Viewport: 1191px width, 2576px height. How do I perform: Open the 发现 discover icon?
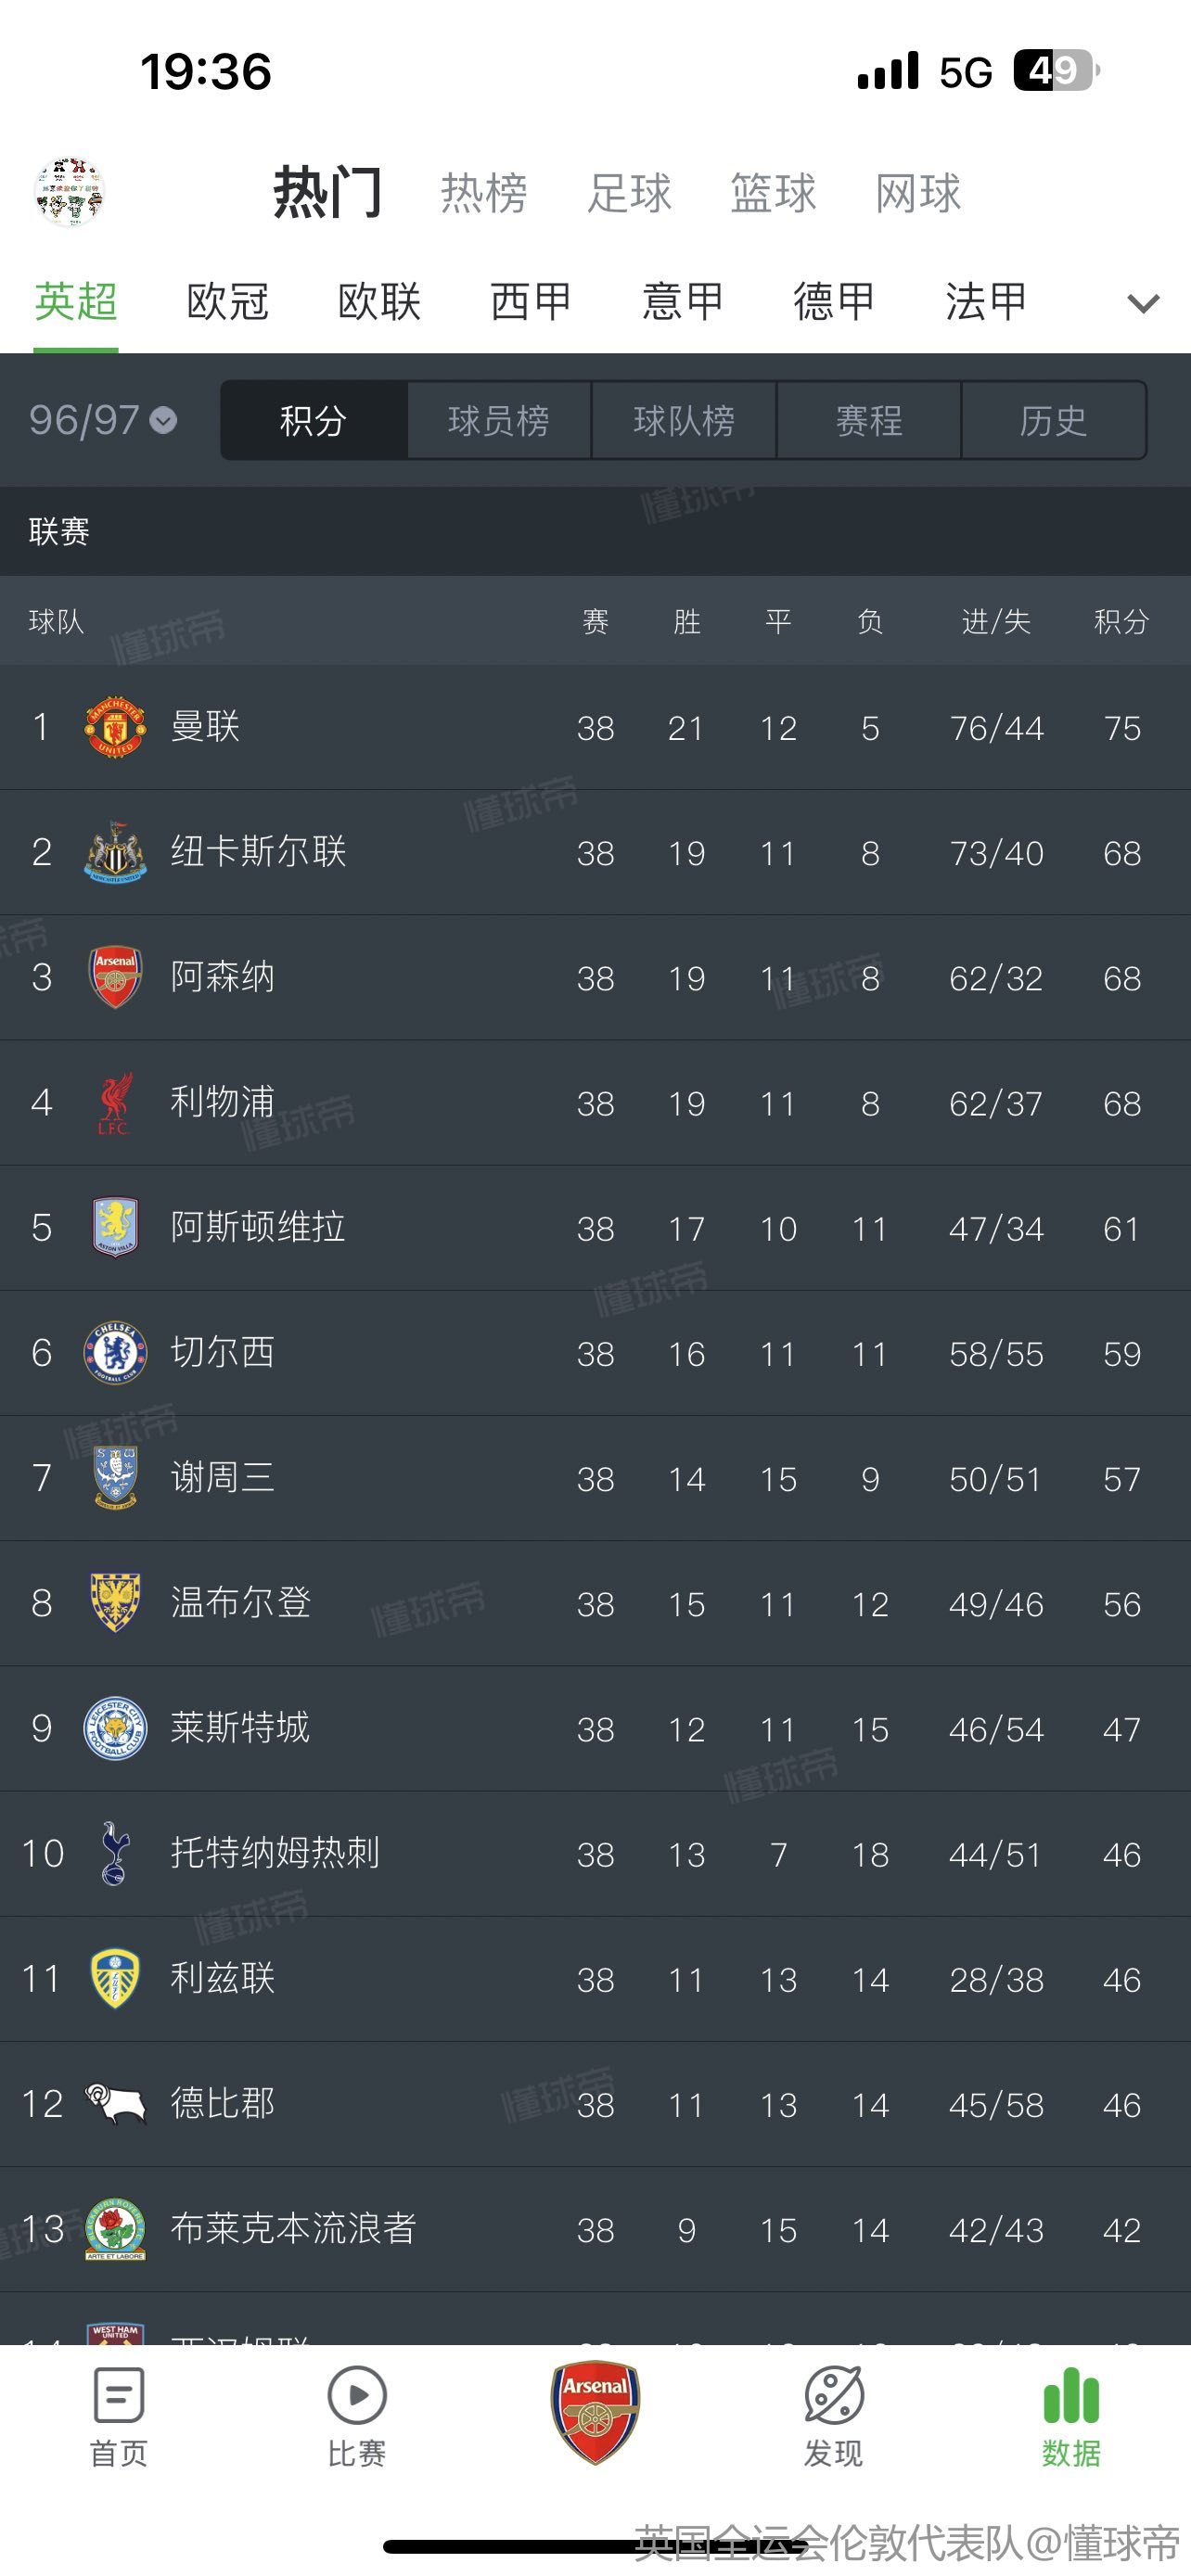[x=833, y=2398]
